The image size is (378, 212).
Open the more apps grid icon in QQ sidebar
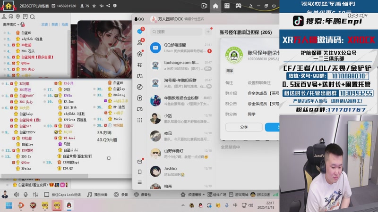(x=139, y=120)
